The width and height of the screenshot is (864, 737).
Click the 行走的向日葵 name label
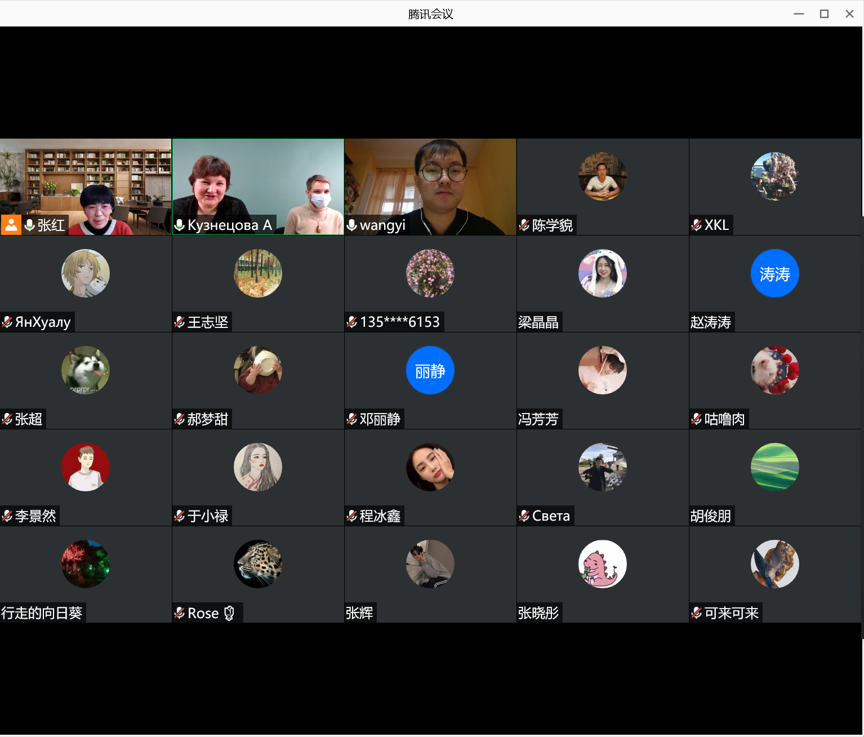(42, 613)
